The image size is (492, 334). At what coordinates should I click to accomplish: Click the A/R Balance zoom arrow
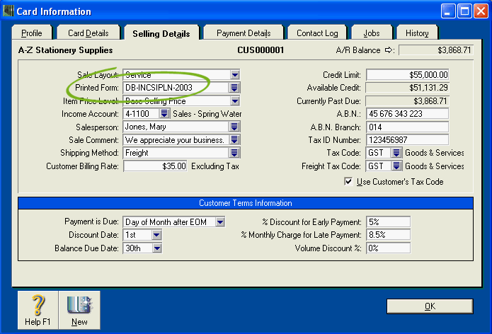[x=388, y=50]
